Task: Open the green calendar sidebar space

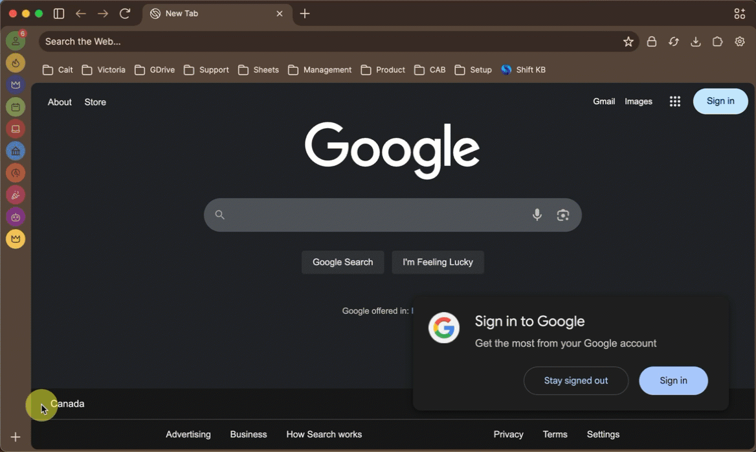Action: [16, 107]
